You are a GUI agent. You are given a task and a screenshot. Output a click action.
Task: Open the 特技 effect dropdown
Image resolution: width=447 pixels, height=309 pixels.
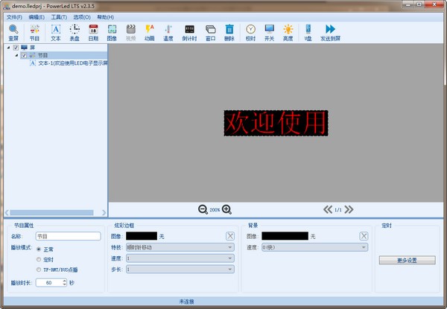point(180,246)
